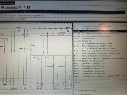This screenshot has width=127, height=95.
Task: Click the thumb of the legend's horizontal scrollbar
Action: (93, 79)
